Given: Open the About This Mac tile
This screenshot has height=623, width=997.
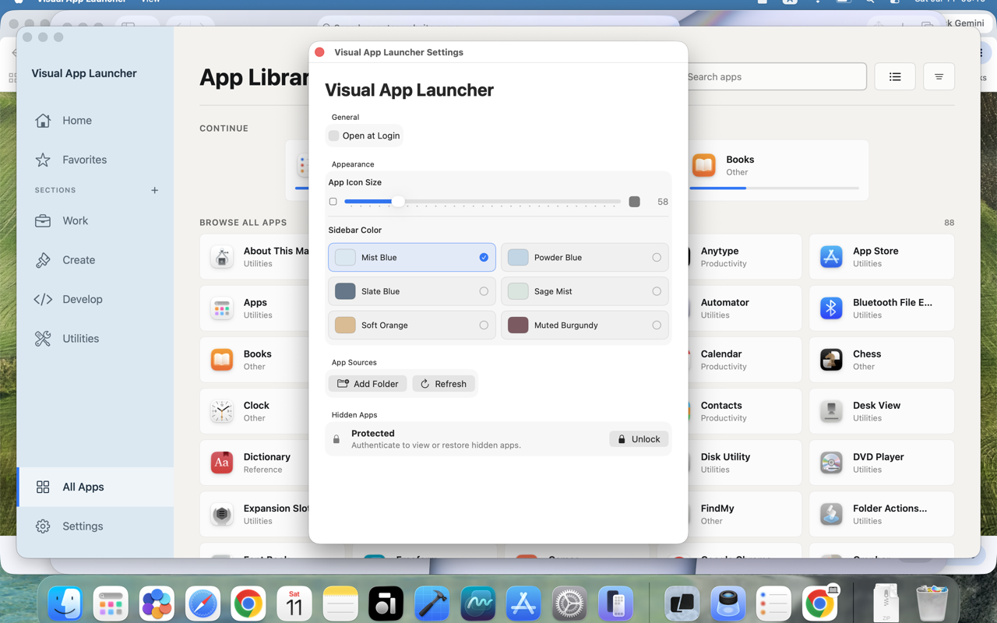Looking at the screenshot, I should (x=255, y=257).
